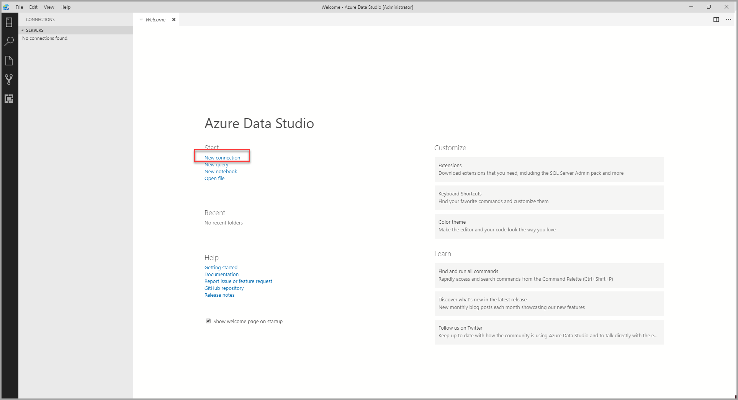This screenshot has height=400, width=738.
Task: Open the Connections view in activity bar
Action: point(9,22)
